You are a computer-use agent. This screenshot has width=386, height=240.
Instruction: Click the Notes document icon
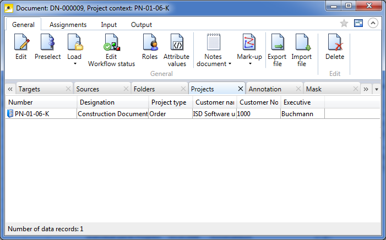213,42
